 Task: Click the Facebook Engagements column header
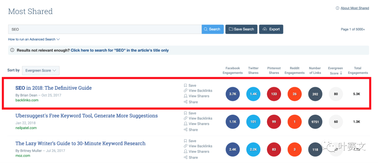(x=233, y=70)
